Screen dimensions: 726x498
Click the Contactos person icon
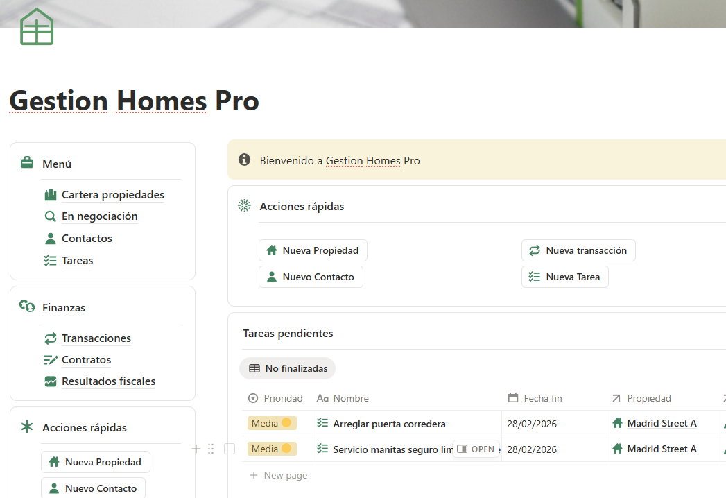pos(49,238)
